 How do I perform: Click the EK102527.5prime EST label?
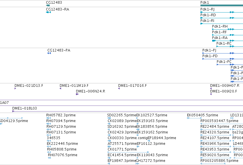pos(152,115)
